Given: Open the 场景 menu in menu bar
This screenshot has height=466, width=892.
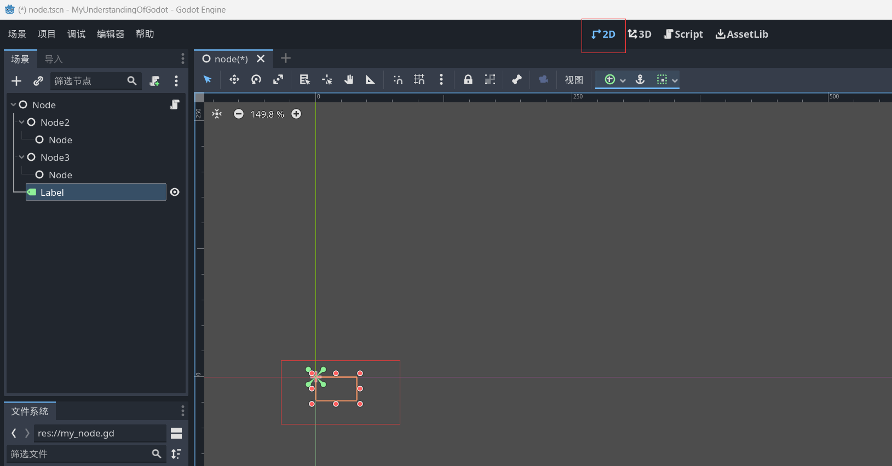Looking at the screenshot, I should [17, 34].
